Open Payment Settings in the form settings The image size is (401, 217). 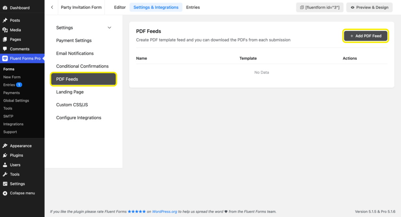click(74, 40)
